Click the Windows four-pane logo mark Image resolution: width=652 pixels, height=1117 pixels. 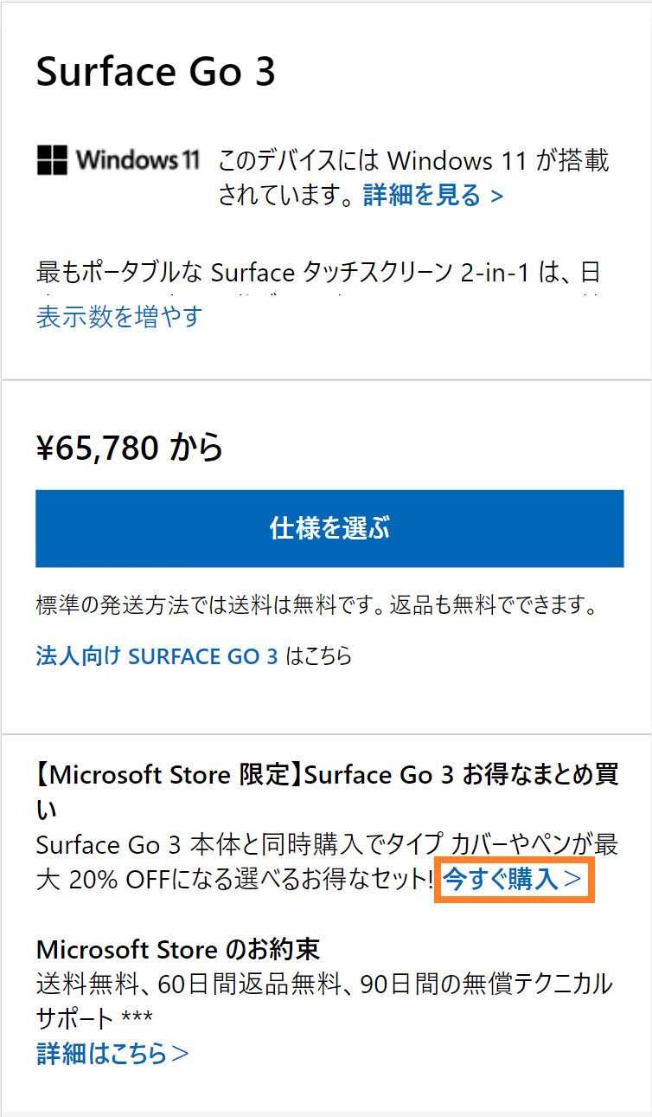click(52, 160)
